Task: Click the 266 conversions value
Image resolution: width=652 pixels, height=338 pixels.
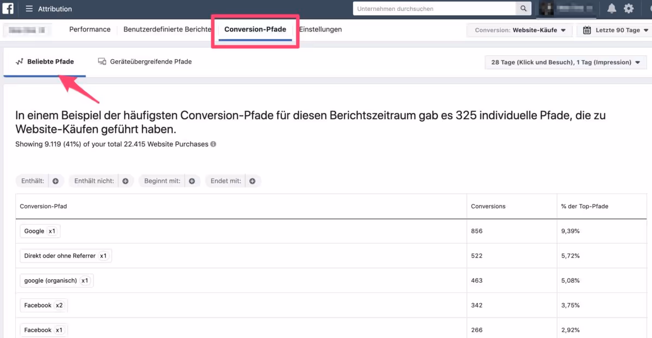Action: [x=477, y=330]
